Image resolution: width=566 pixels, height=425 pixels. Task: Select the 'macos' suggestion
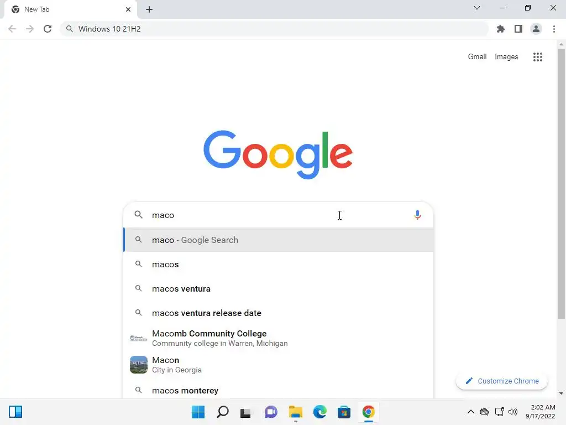coord(279,264)
